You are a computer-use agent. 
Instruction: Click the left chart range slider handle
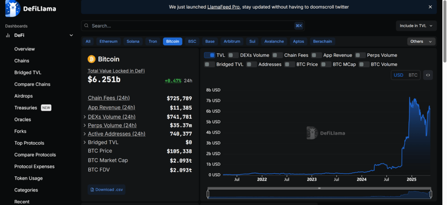point(208,194)
